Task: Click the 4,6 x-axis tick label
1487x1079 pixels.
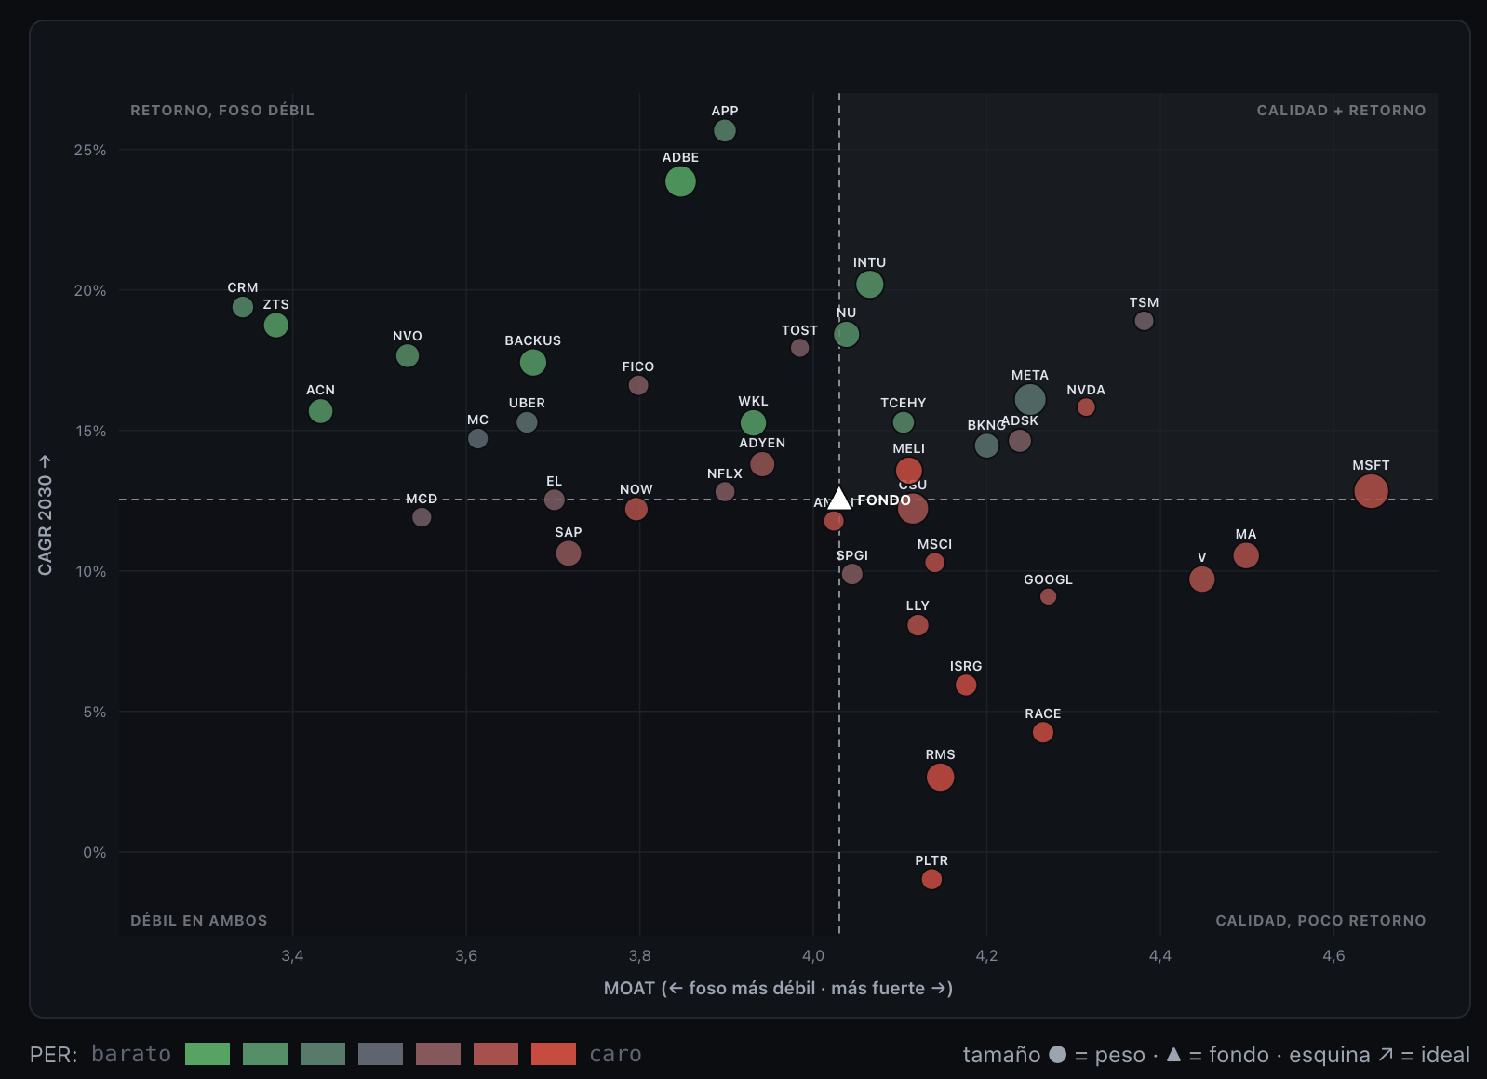Action: point(1333,955)
